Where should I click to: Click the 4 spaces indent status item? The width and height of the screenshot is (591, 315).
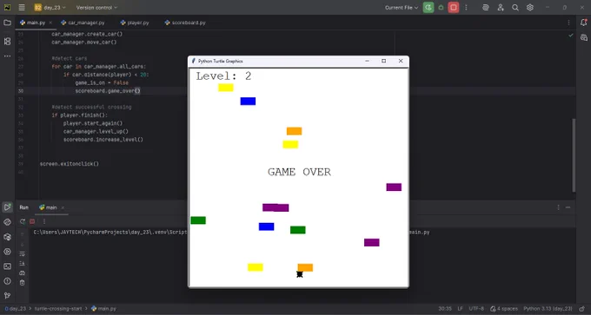point(504,309)
